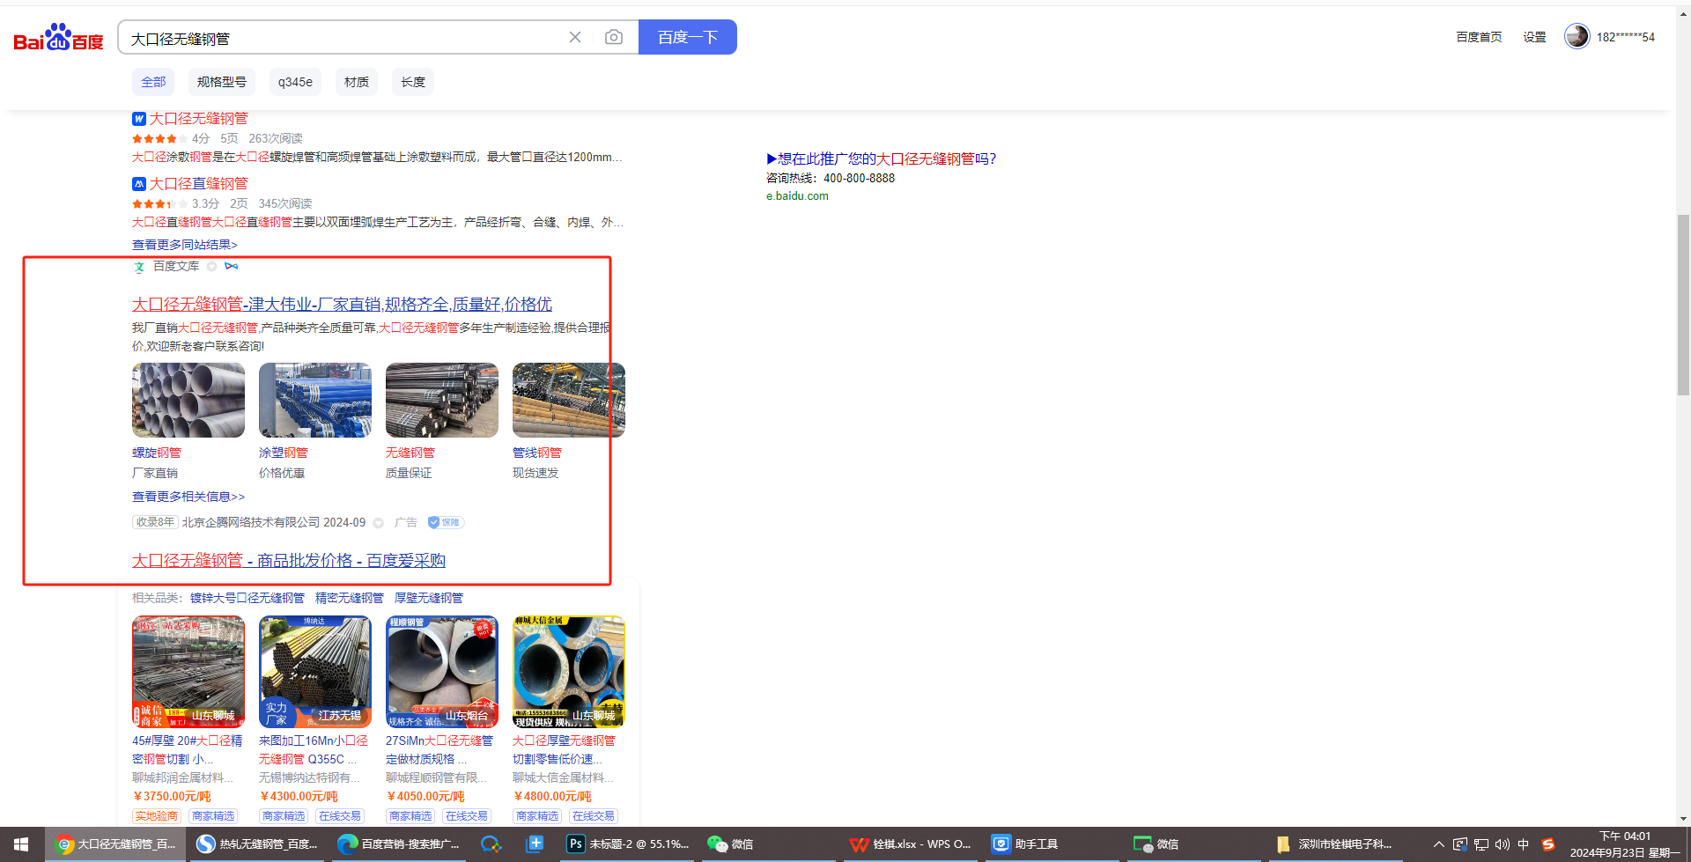
Task: Click the volume icon in system tray
Action: (x=1502, y=844)
